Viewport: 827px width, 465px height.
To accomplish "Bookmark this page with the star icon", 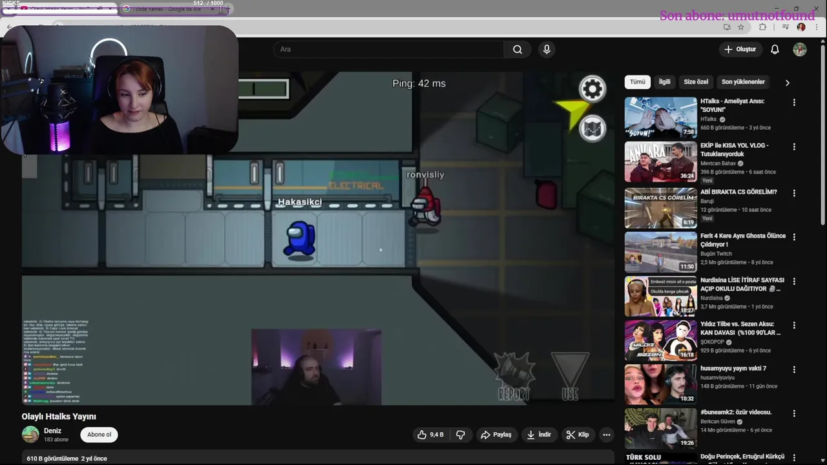I will click(740, 27).
